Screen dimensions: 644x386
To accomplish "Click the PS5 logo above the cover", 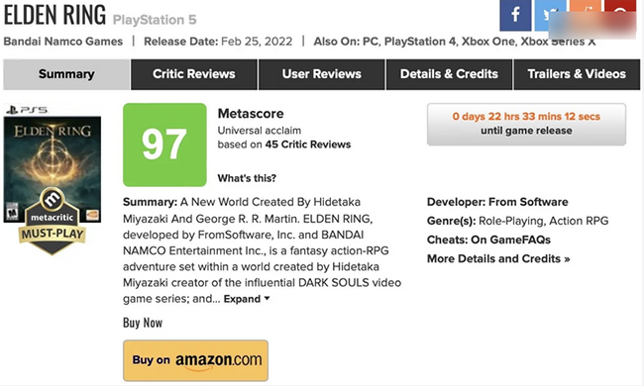I will [x=27, y=110].
